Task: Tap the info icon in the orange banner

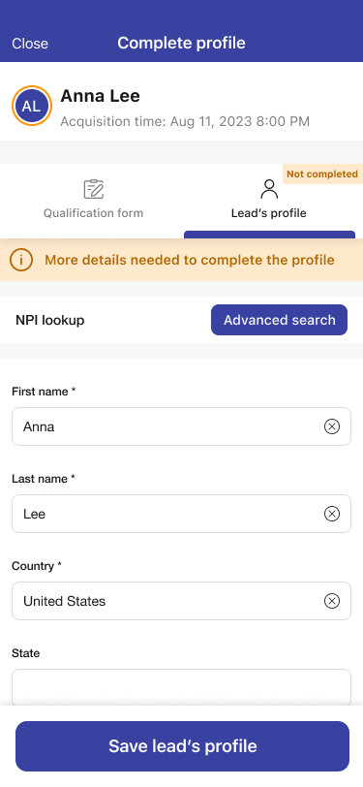Action: point(21,260)
